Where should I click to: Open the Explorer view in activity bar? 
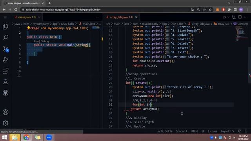click(x=5, y=27)
